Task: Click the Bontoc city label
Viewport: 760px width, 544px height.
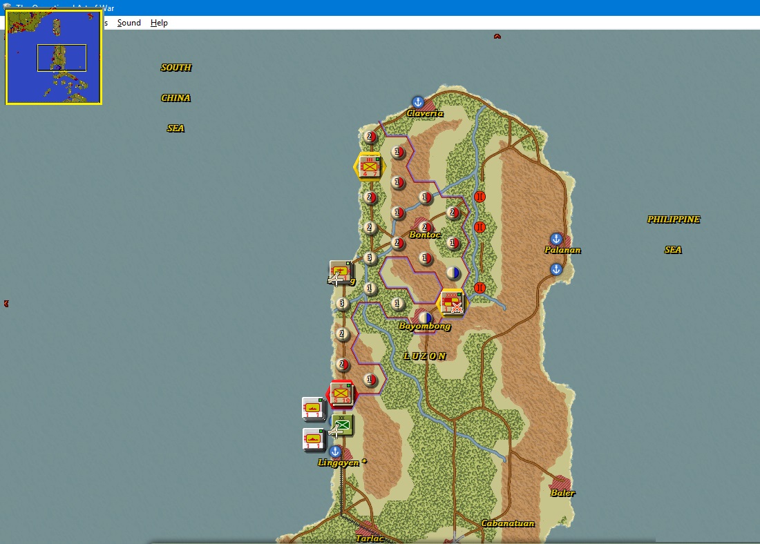Action: [x=425, y=235]
